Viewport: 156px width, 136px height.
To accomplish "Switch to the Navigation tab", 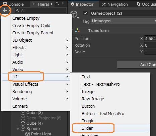I will (x=115, y=4).
